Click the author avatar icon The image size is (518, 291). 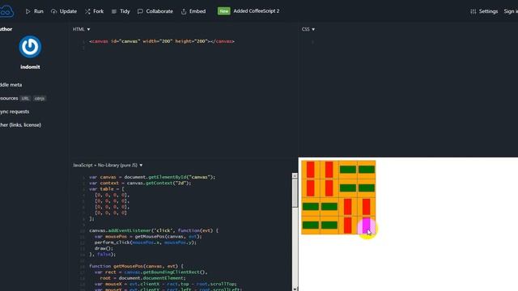30,47
